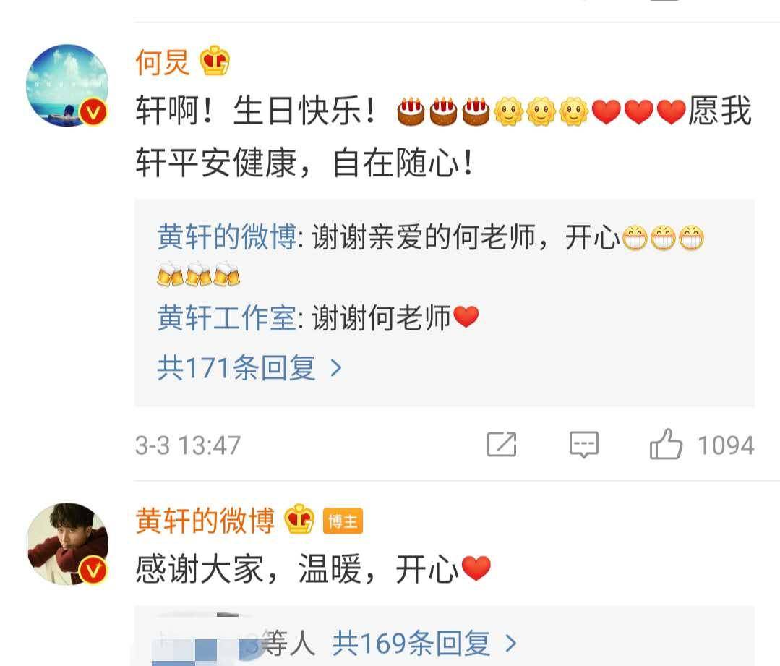Tap the reply speech bubble icon

click(583, 445)
